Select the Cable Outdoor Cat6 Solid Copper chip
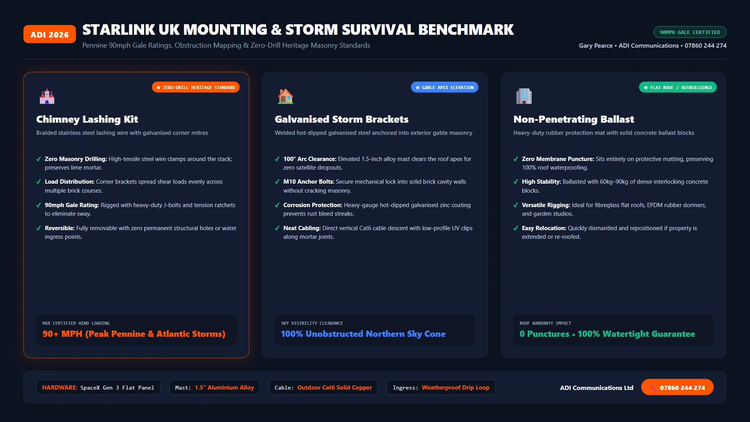The image size is (750, 422). coord(323,388)
